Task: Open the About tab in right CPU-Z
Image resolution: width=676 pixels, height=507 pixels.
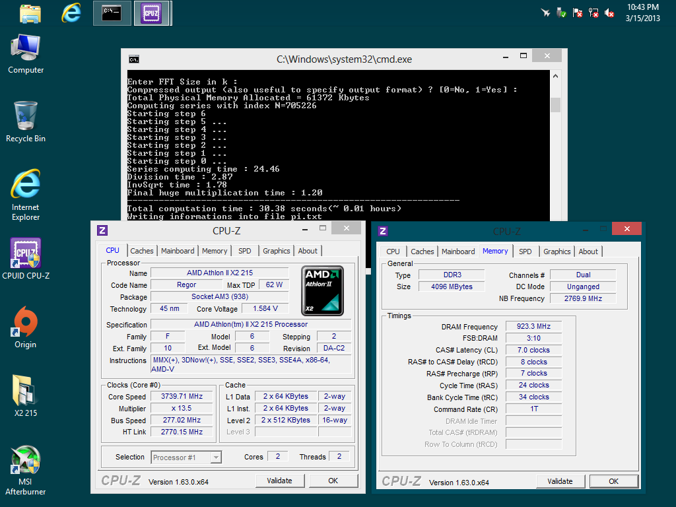Action: pos(588,252)
